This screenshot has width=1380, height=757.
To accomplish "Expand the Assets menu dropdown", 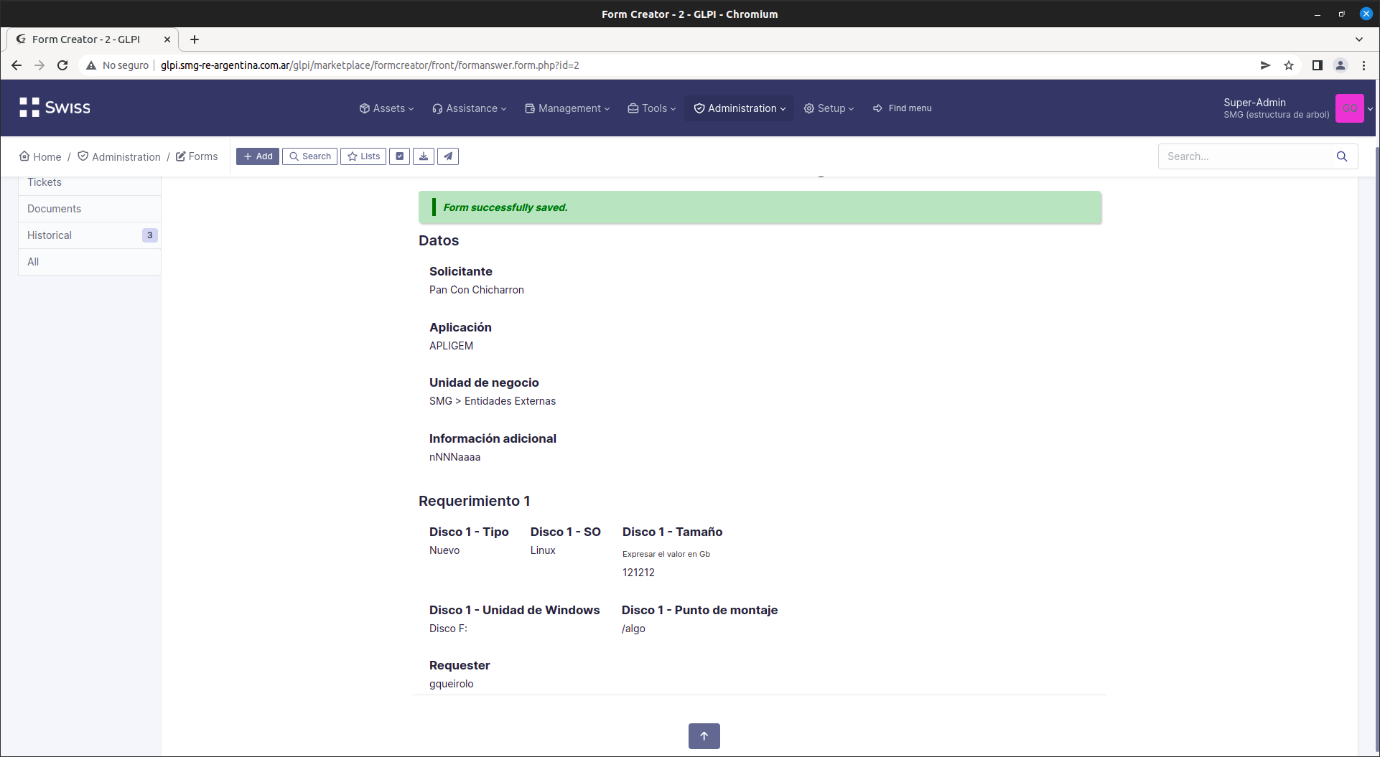I will (386, 108).
